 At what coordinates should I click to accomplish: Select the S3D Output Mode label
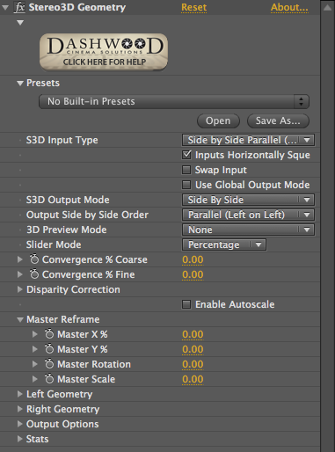coord(68,200)
